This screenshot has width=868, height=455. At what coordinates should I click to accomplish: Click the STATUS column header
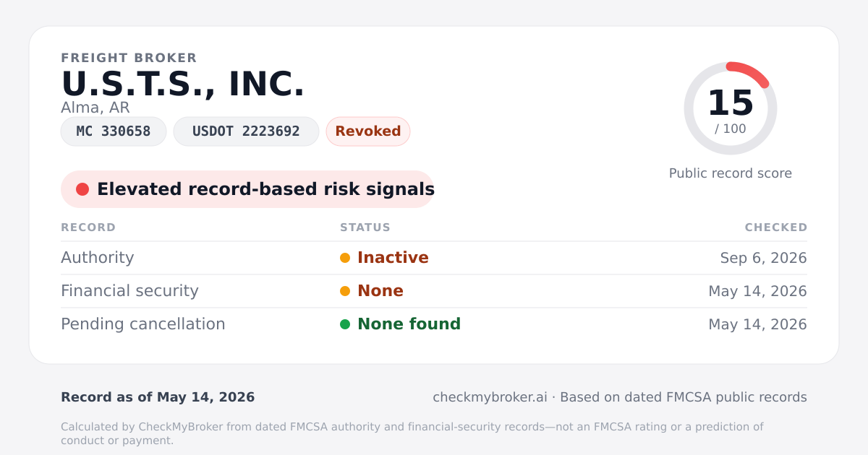click(x=365, y=227)
